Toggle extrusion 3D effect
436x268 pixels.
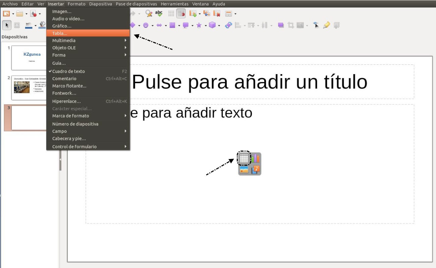[337, 25]
